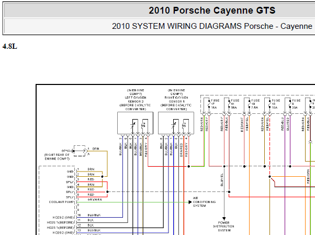
Task: Click the arrowhead above Power Distribution System
Action: click(224, 219)
